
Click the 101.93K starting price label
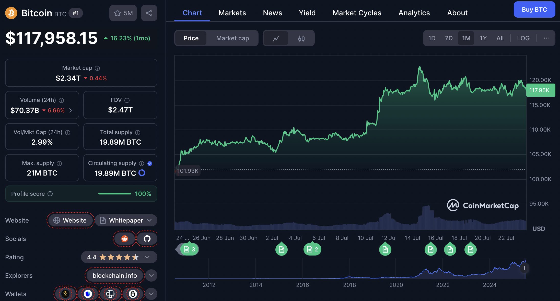tap(188, 171)
